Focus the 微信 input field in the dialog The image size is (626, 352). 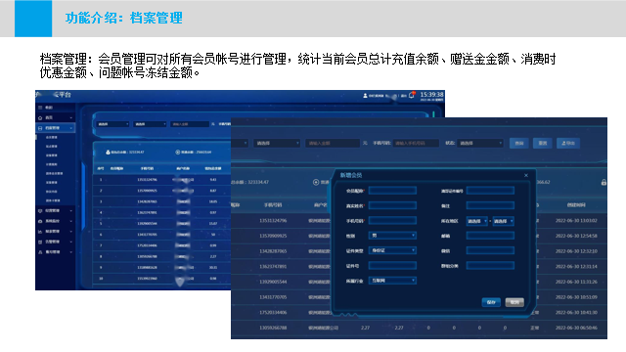tap(490, 250)
